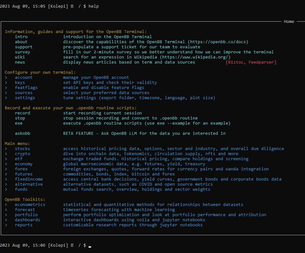This screenshot has height=253, width=305.
Task: Click the 'economy' menu entry
Action: pyautogui.click(x=24, y=164)
